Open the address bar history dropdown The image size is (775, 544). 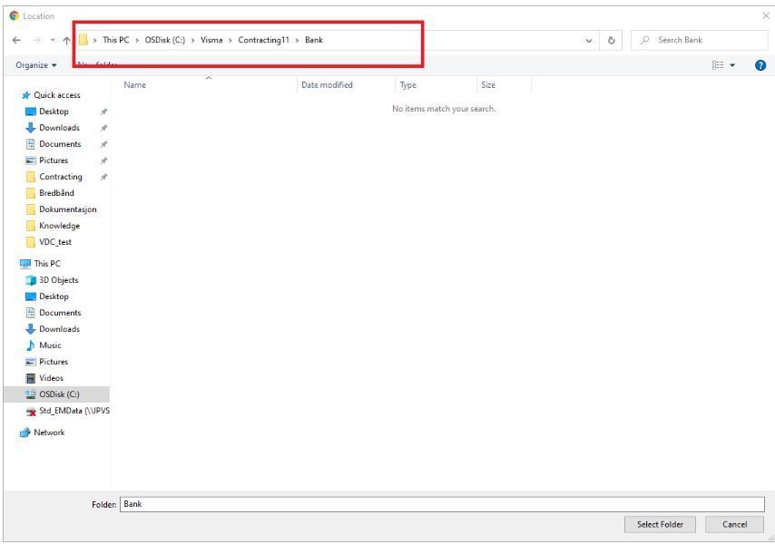click(x=589, y=41)
